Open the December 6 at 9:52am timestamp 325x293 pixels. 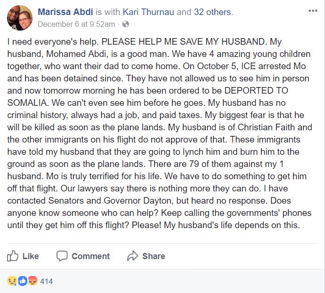(76, 24)
